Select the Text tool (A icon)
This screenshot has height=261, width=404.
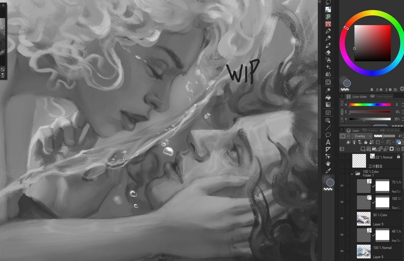point(328,142)
